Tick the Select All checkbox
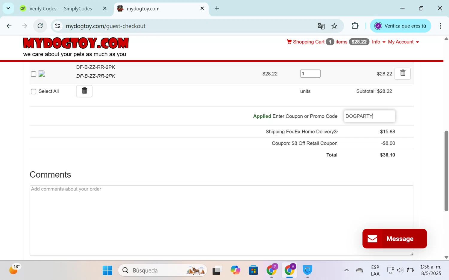The image size is (449, 280). click(34, 92)
